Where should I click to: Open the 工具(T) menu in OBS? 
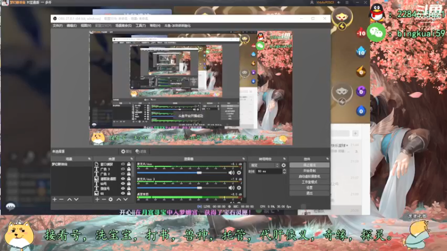point(141,26)
